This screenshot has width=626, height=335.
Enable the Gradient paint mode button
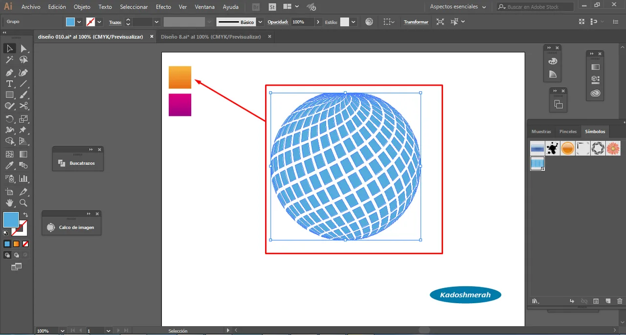[x=16, y=244]
